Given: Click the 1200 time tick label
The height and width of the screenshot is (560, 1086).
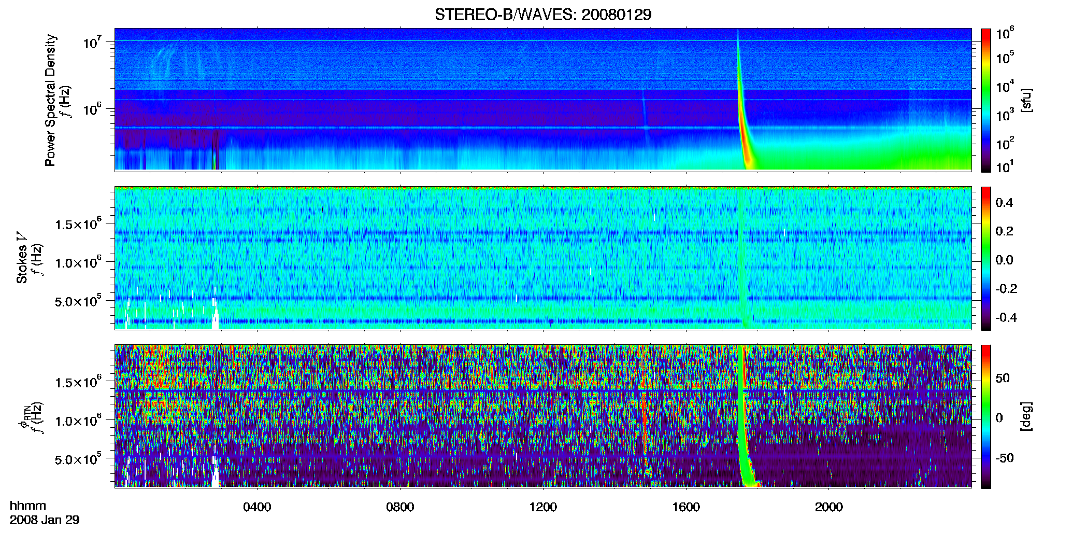Looking at the screenshot, I should [543, 507].
